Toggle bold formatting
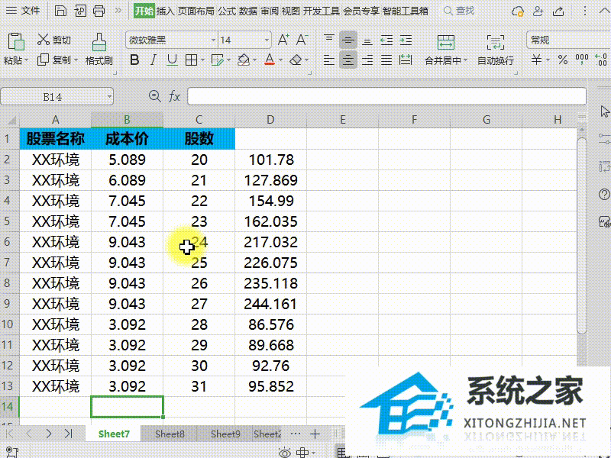This screenshot has height=458, width=611. click(x=134, y=60)
